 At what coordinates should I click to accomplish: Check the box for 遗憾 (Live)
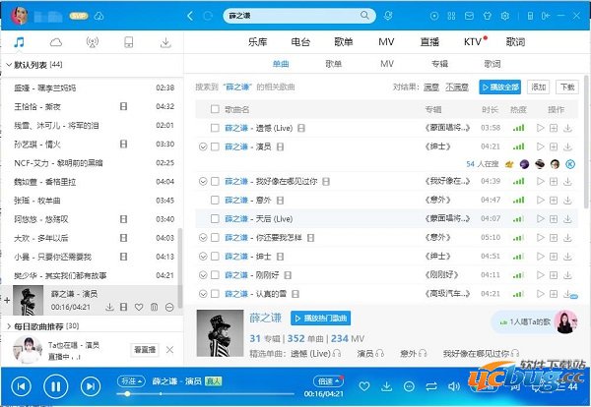point(215,128)
